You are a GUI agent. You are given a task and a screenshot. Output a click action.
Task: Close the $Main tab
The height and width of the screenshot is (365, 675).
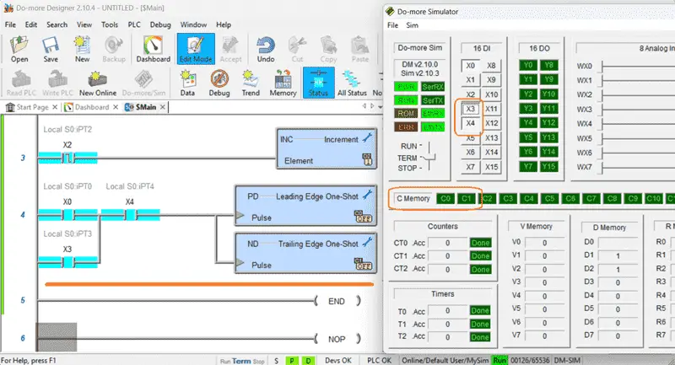[x=162, y=107]
